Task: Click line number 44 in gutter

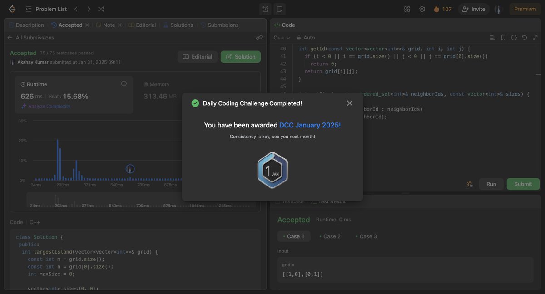Action: click(x=283, y=79)
